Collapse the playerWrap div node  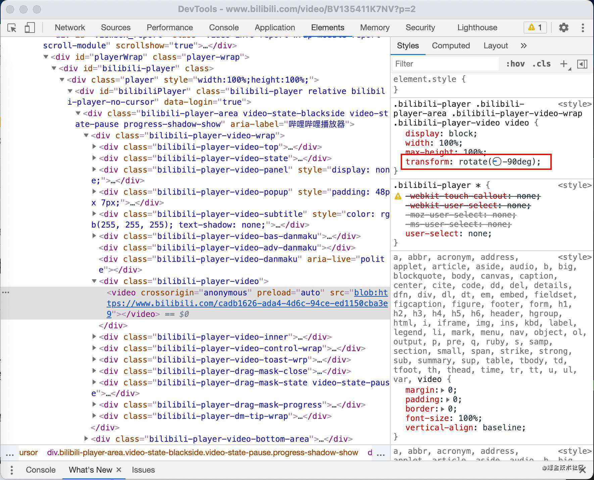(46, 57)
